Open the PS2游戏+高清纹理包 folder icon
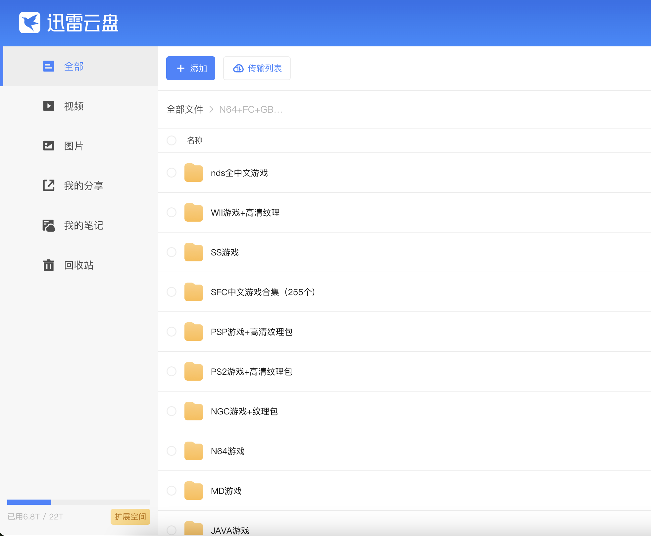The width and height of the screenshot is (651, 536). [194, 371]
